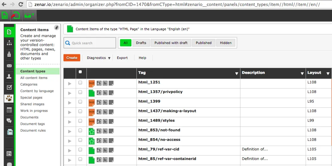Open the Tag column header dropdown arrow
The image size is (332, 166).
pyautogui.click(x=237, y=74)
